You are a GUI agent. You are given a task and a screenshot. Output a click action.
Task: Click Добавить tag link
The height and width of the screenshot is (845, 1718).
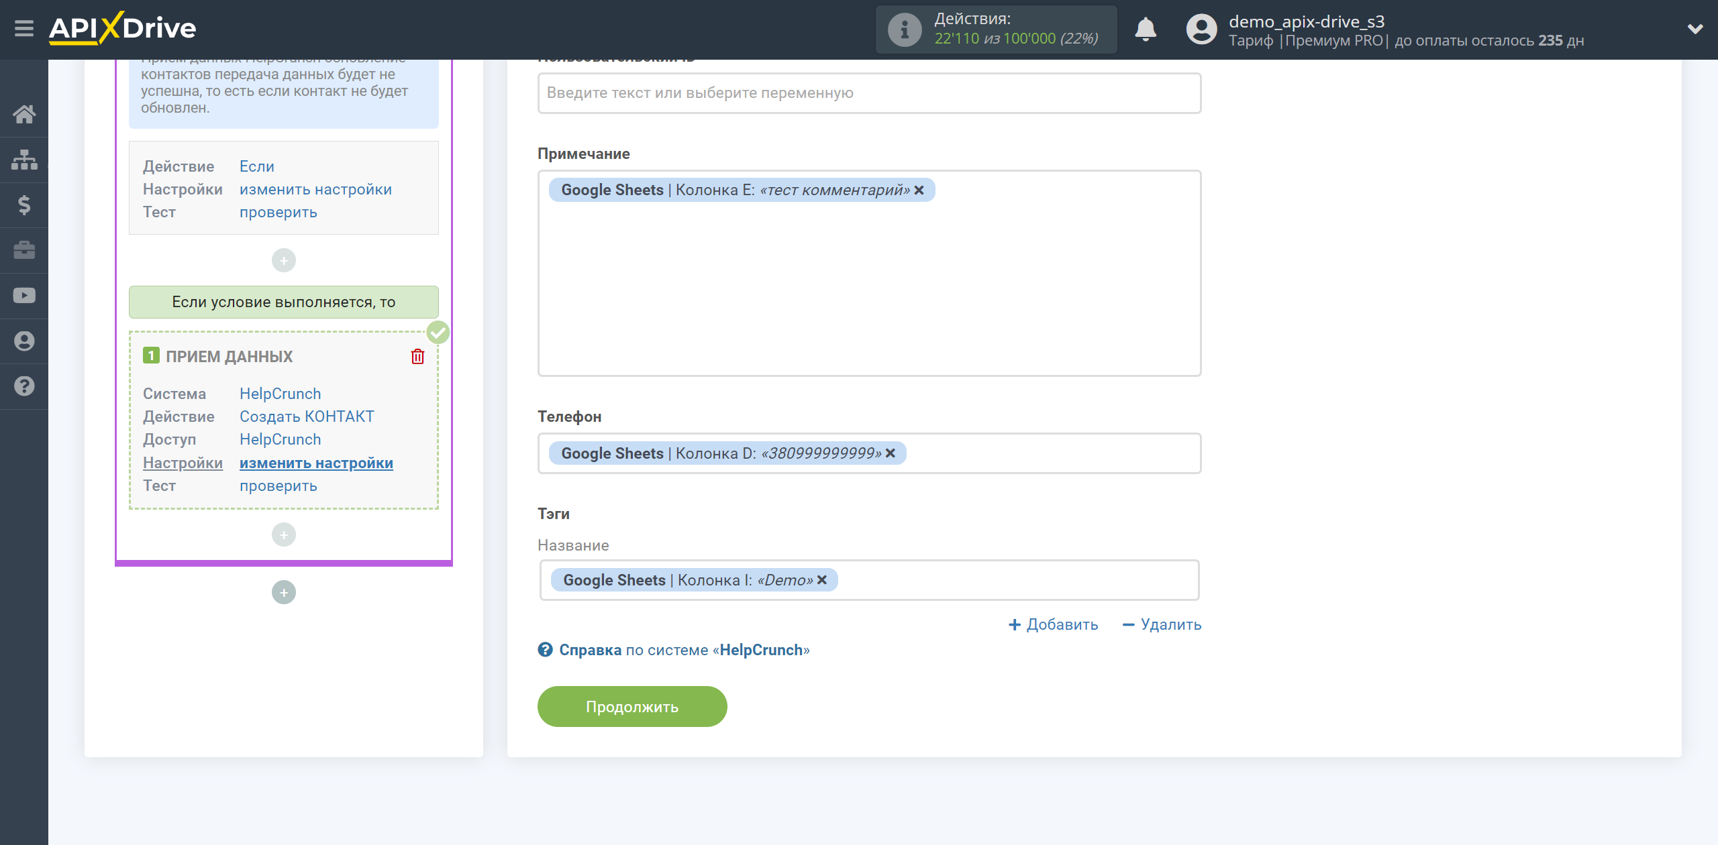[1054, 624]
